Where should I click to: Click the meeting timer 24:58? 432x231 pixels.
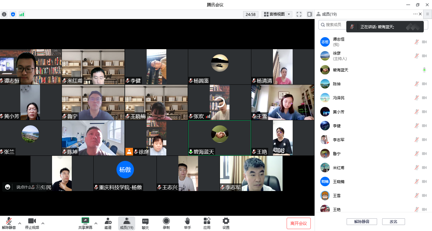click(x=251, y=14)
